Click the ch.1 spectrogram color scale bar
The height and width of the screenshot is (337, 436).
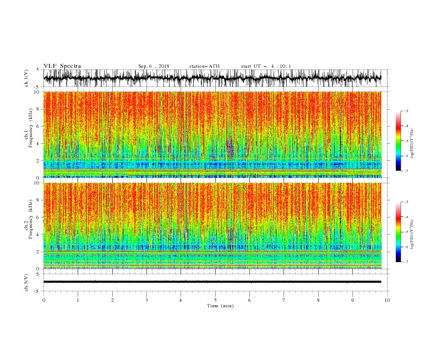398,141
